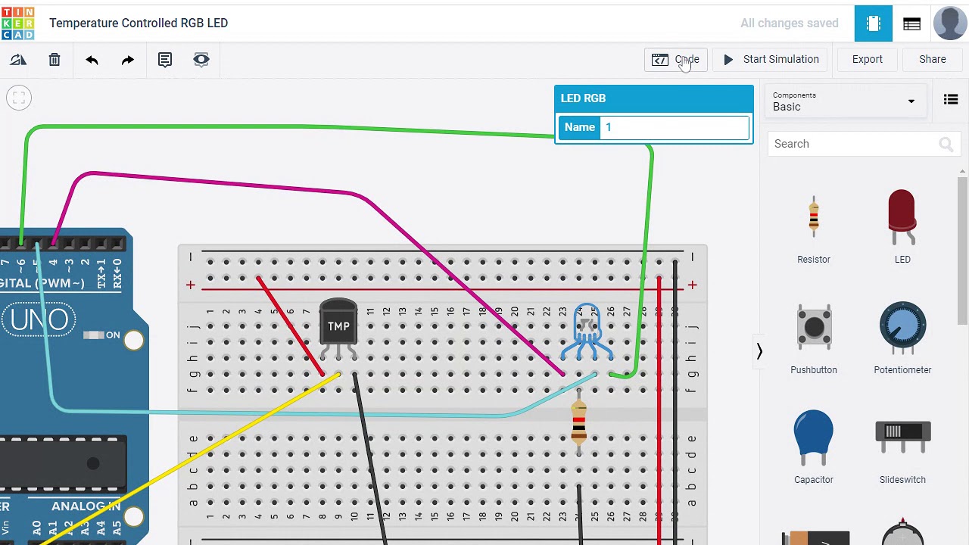Select the Resistor component
The image size is (969, 545).
point(814,228)
